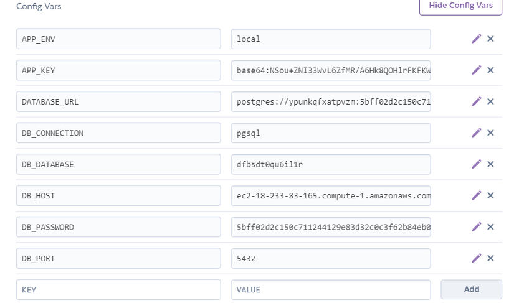Edit the DB_DATABASE config var

coord(477,164)
